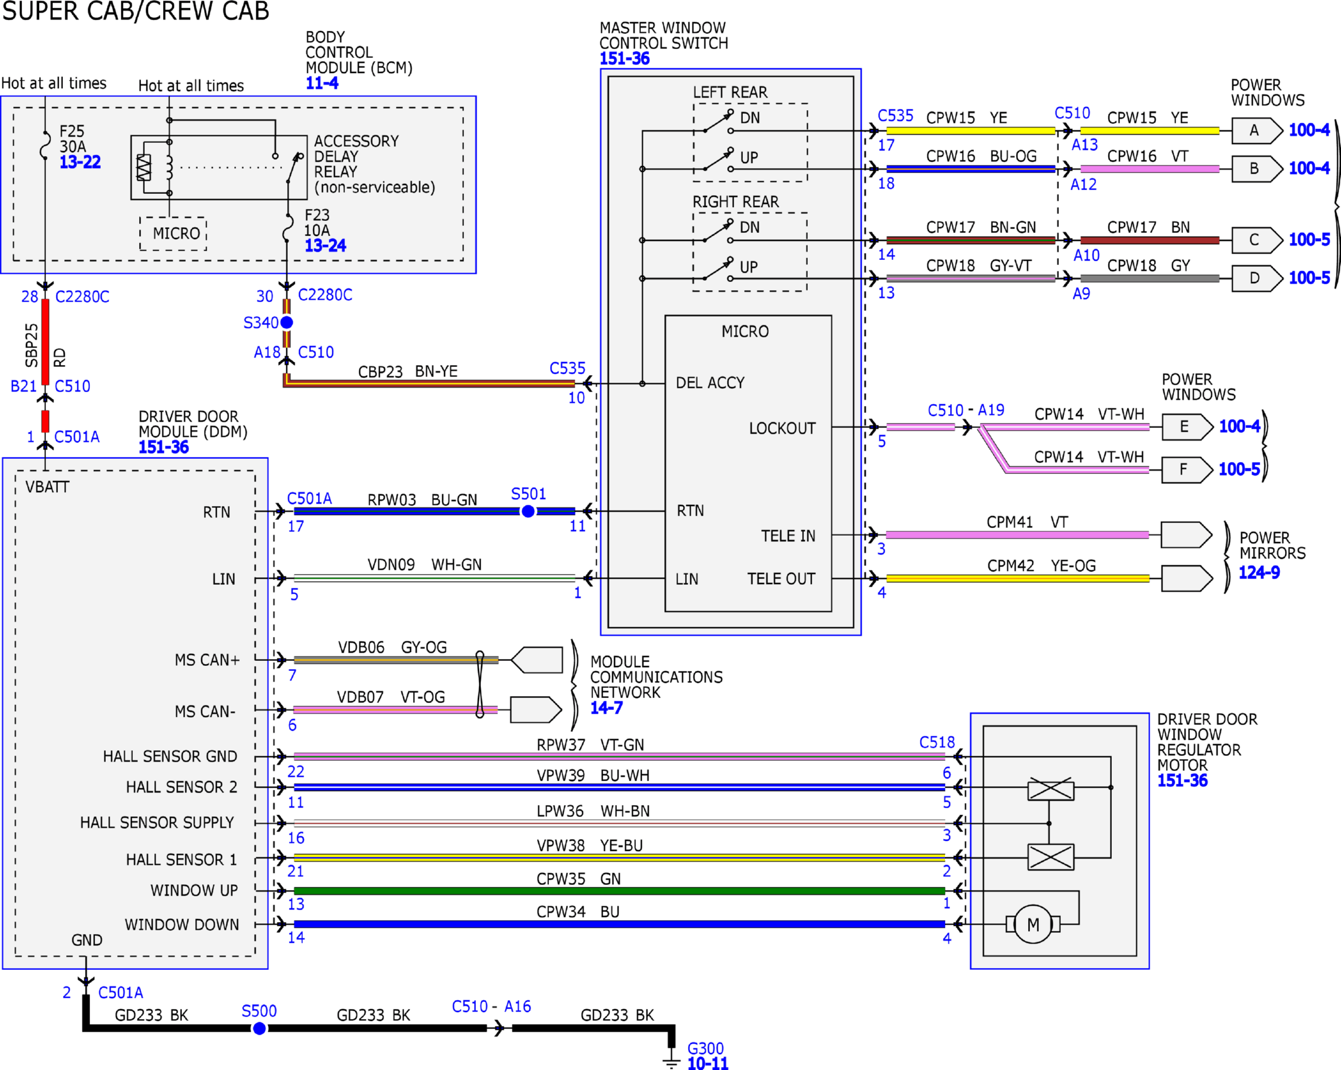Click the red SBP25 RD wire
Viewport: 1341px width, 1070px height.
coord(45,342)
